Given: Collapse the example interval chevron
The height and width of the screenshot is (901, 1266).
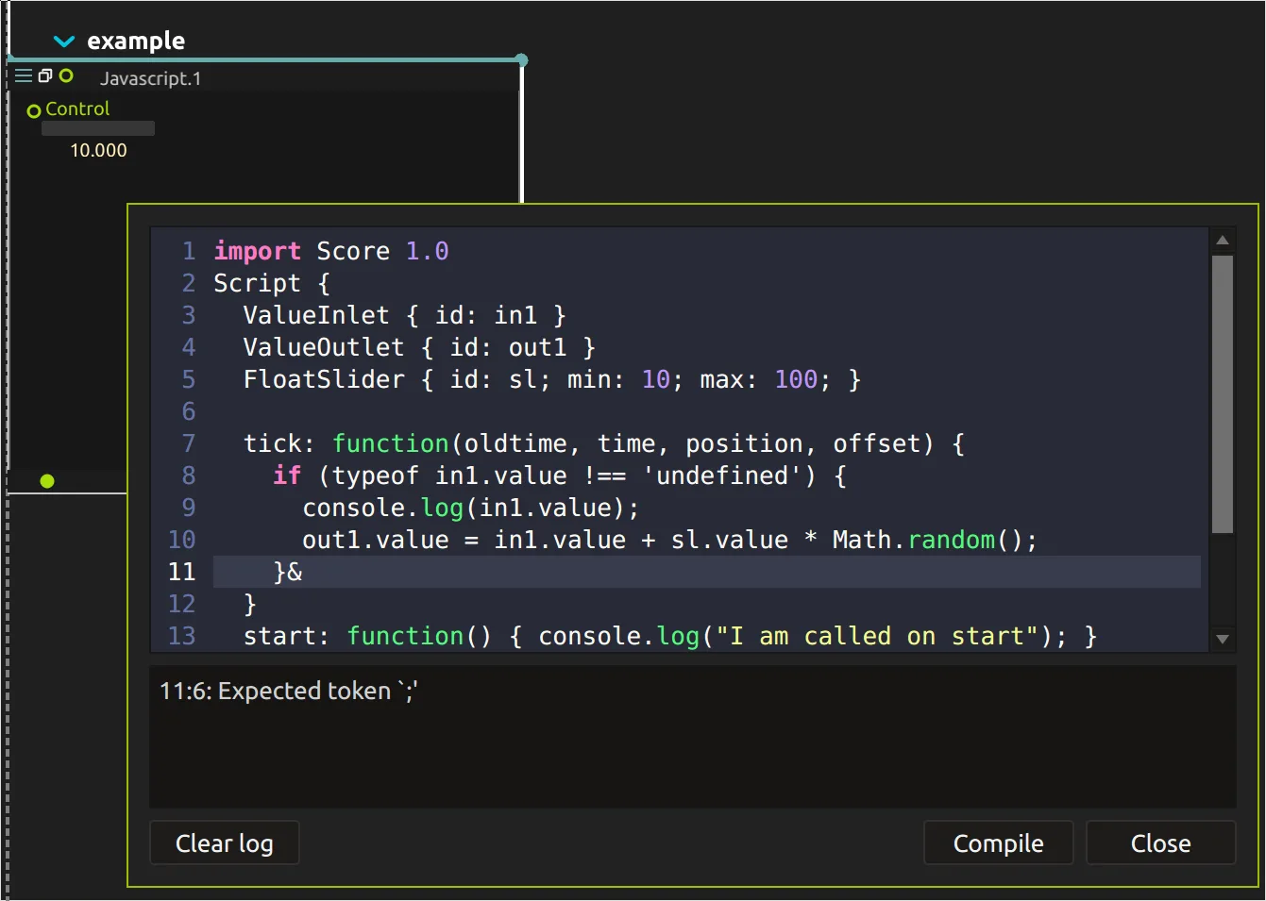Looking at the screenshot, I should tap(64, 42).
